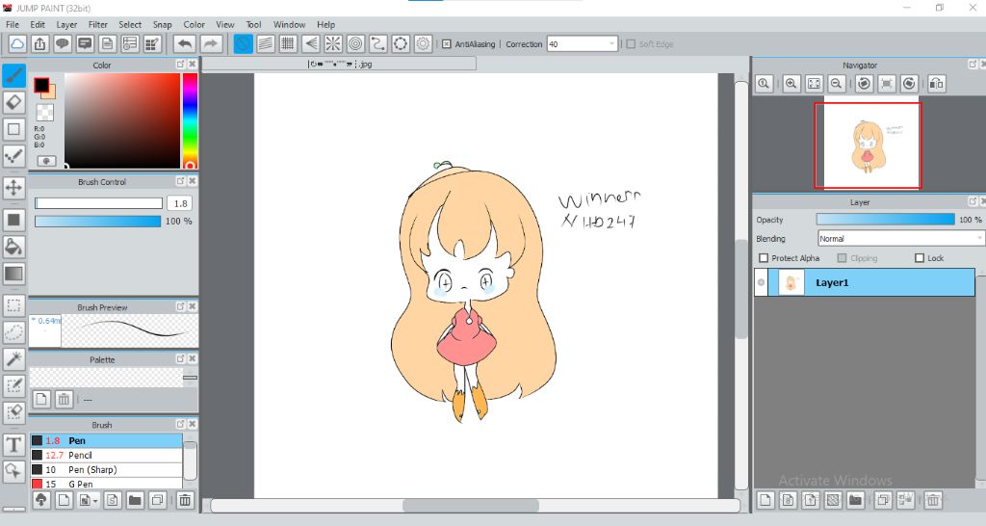Image resolution: width=986 pixels, height=526 pixels.
Task: Click the Export share icon in toolbar
Action: tap(39, 44)
